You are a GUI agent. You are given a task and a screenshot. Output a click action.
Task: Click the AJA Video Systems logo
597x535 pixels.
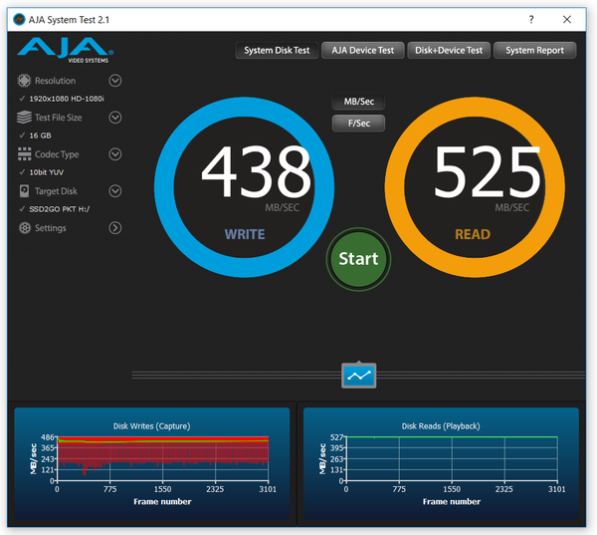click(66, 50)
